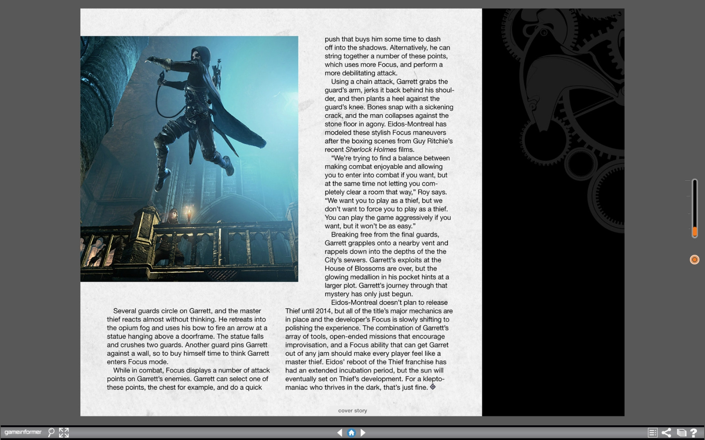Viewport: 705px width, 440px height.
Task: Click the end-of-article diamond symbol
Action: tap(433, 387)
